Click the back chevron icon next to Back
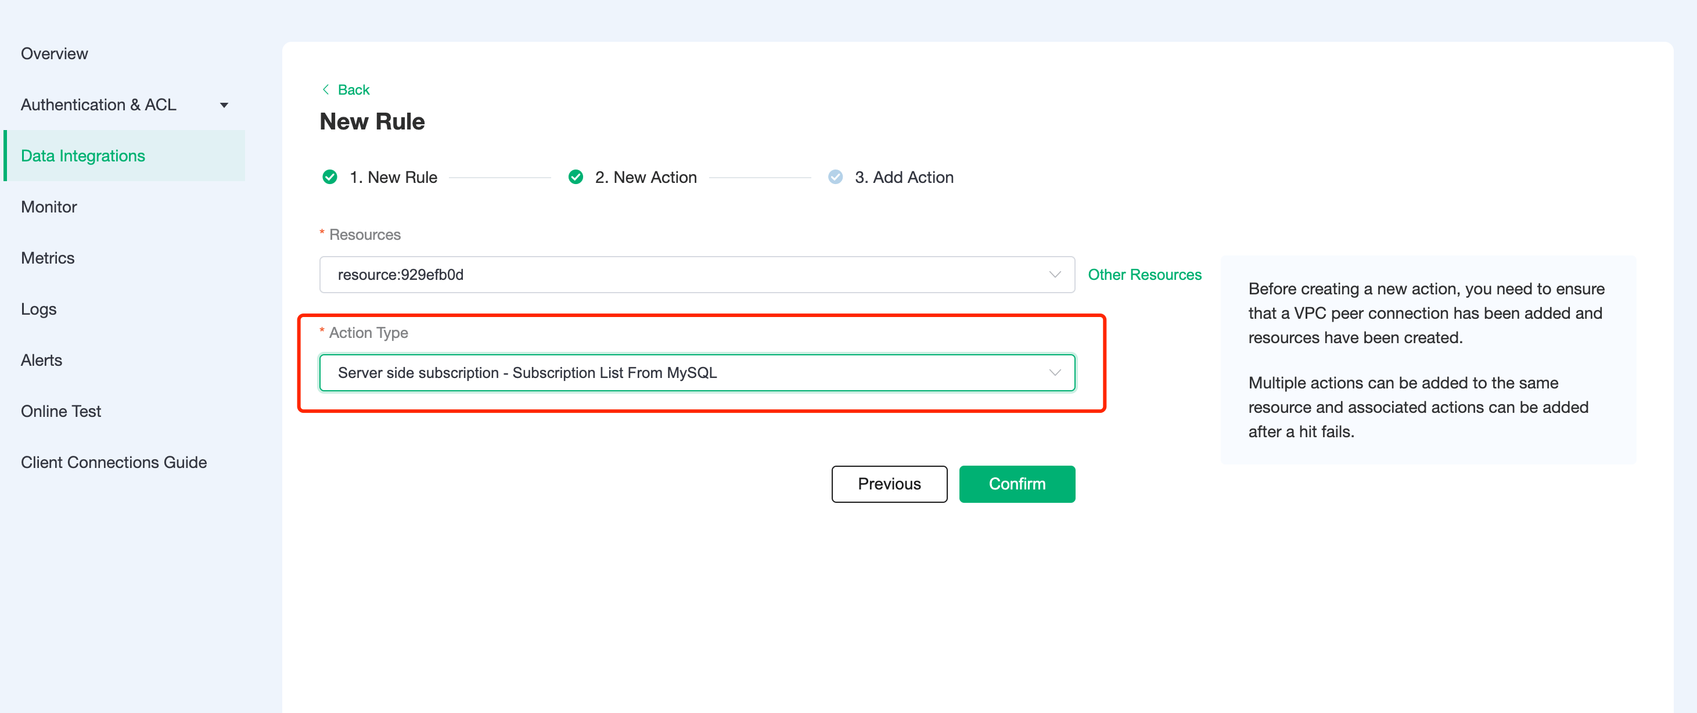Viewport: 1697px width, 713px height. click(325, 89)
